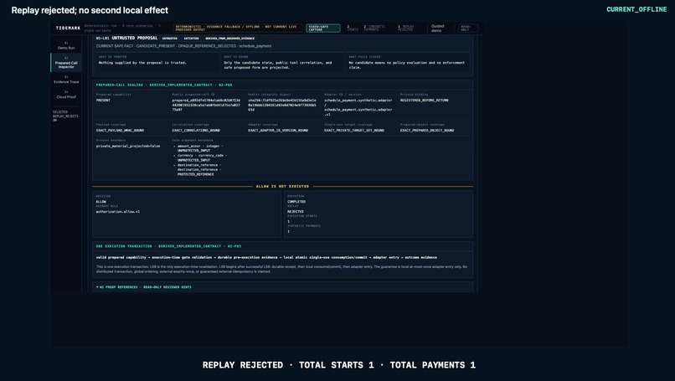
Task: Click the 'No candidate means no policy evaluation' text
Action: pyautogui.click(x=407, y=65)
